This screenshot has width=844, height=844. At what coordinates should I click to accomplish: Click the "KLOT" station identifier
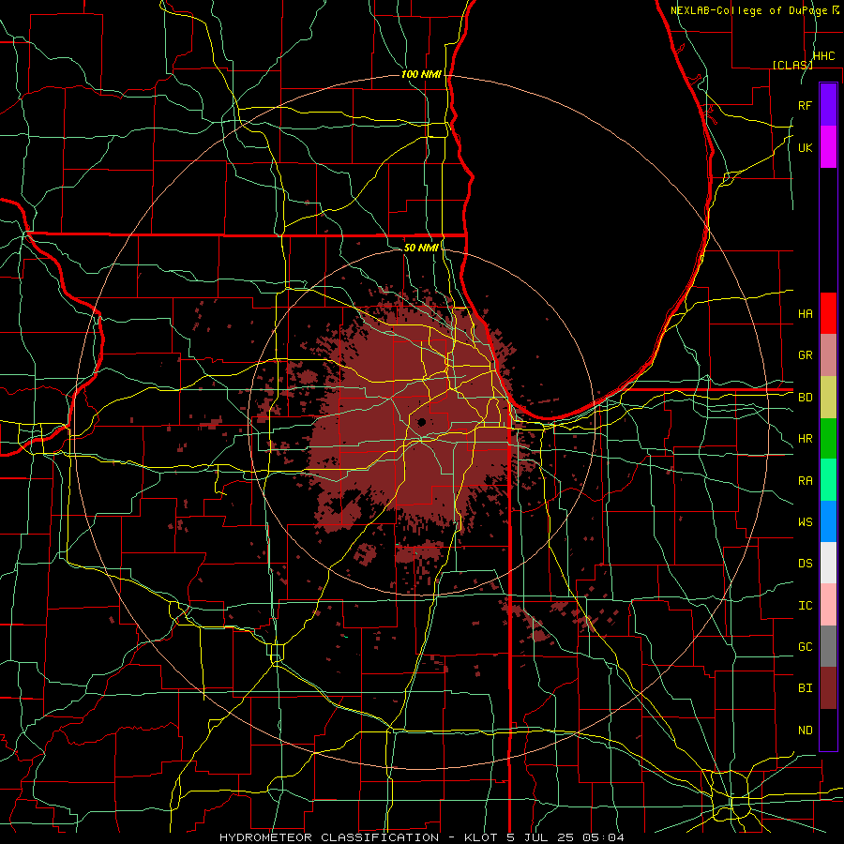point(481,837)
